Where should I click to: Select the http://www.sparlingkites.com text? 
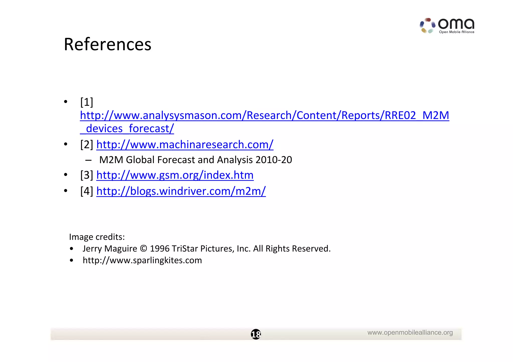point(142,260)
